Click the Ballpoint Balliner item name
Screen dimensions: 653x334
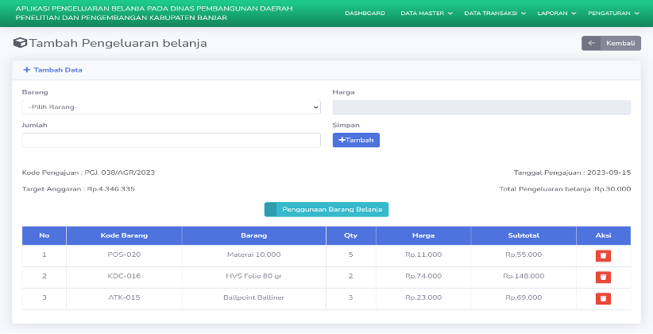[x=253, y=297]
